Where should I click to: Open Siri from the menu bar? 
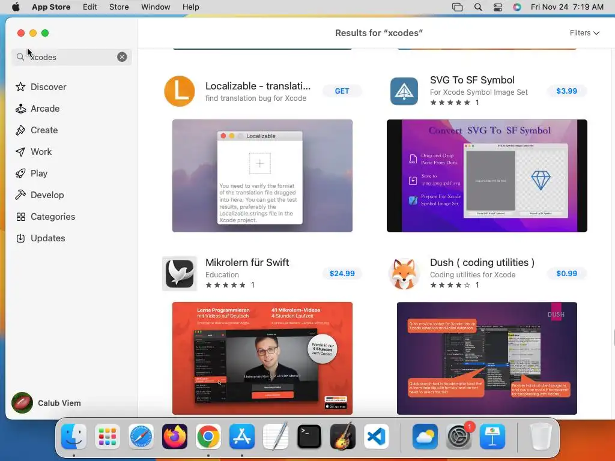tap(517, 7)
